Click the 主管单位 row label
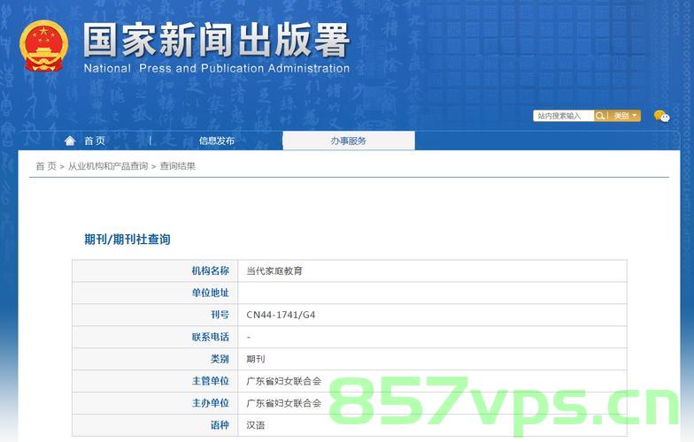Screen dimensions: 694x442 coord(211,381)
